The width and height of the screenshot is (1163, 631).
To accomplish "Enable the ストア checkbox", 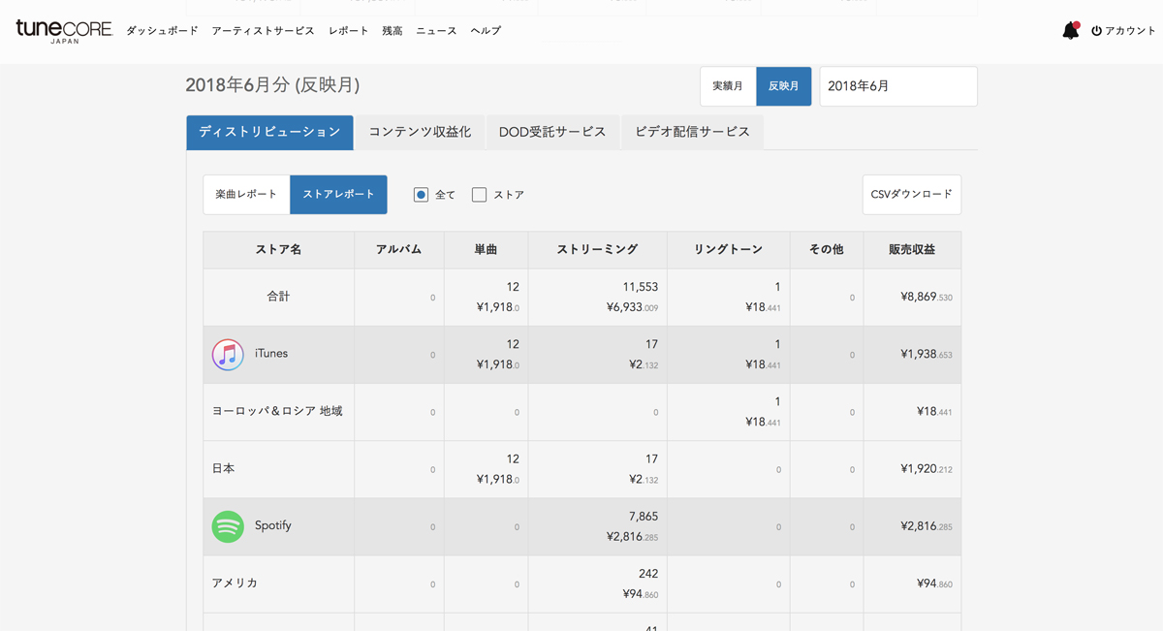I will (479, 195).
